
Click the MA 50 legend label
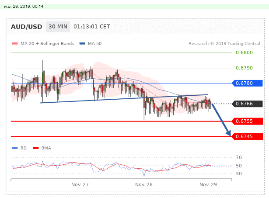click(x=95, y=44)
